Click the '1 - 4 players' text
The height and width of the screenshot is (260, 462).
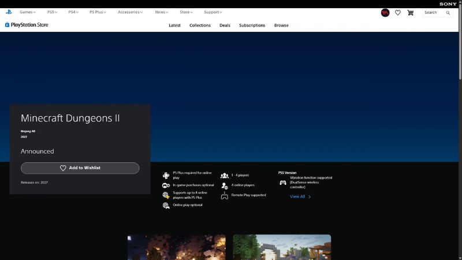pos(240,175)
